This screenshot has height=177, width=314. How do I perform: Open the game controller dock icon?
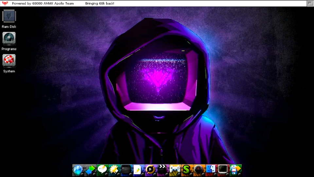pos(175,170)
